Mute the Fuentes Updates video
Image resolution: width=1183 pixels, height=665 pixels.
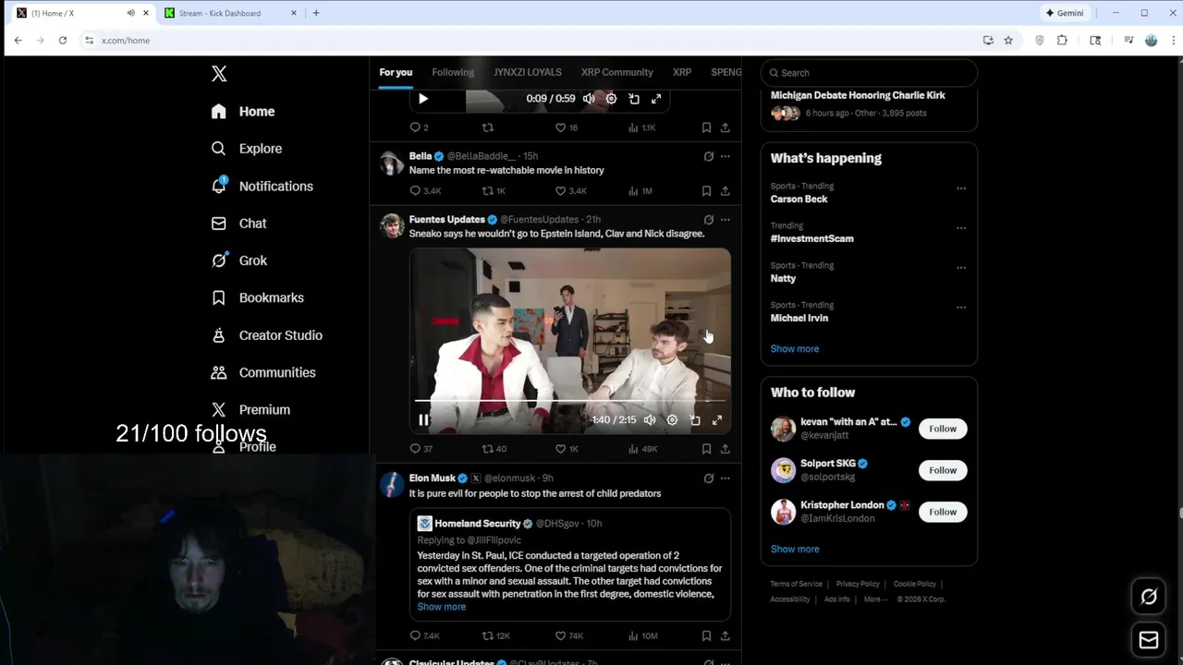tap(650, 420)
